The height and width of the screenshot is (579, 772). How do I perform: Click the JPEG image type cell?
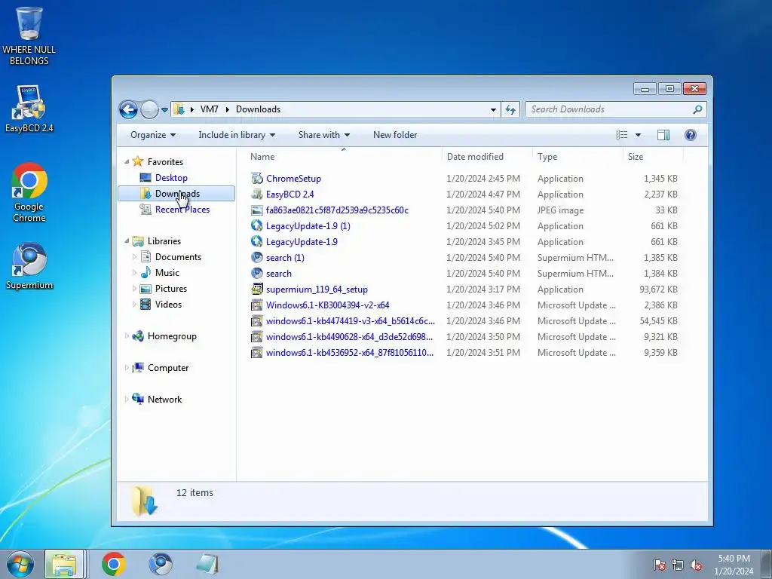click(560, 210)
